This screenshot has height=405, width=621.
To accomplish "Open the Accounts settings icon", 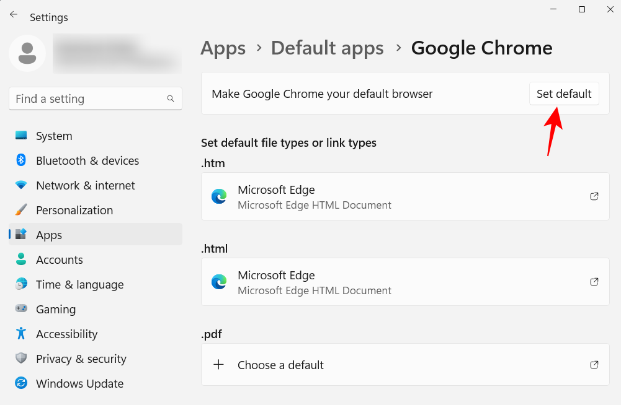I will [22, 259].
